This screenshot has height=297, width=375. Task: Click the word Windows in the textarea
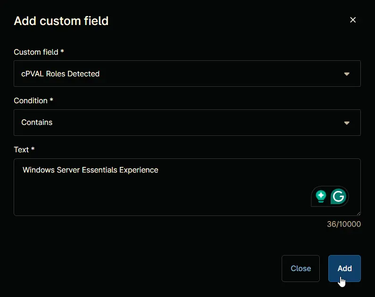[x=39, y=170]
